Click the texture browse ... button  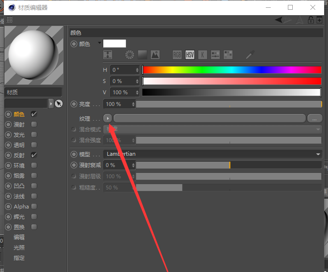tap(315, 118)
